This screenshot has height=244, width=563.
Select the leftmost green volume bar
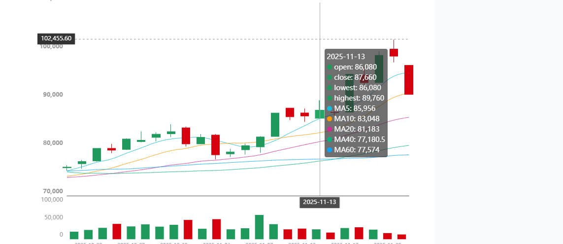coord(74,235)
